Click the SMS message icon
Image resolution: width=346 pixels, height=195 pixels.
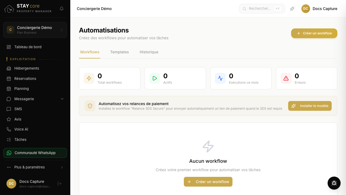(x=9, y=109)
